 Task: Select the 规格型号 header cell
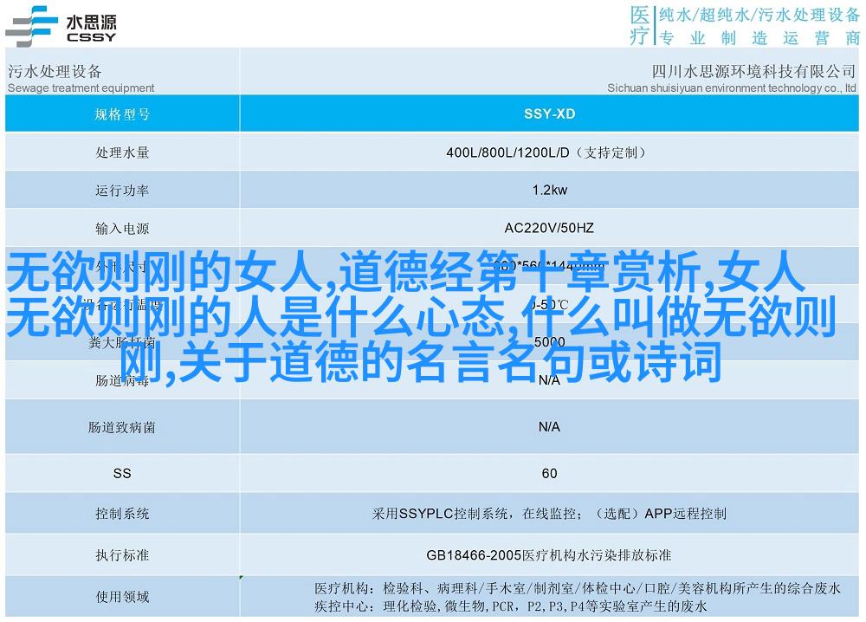[122, 114]
